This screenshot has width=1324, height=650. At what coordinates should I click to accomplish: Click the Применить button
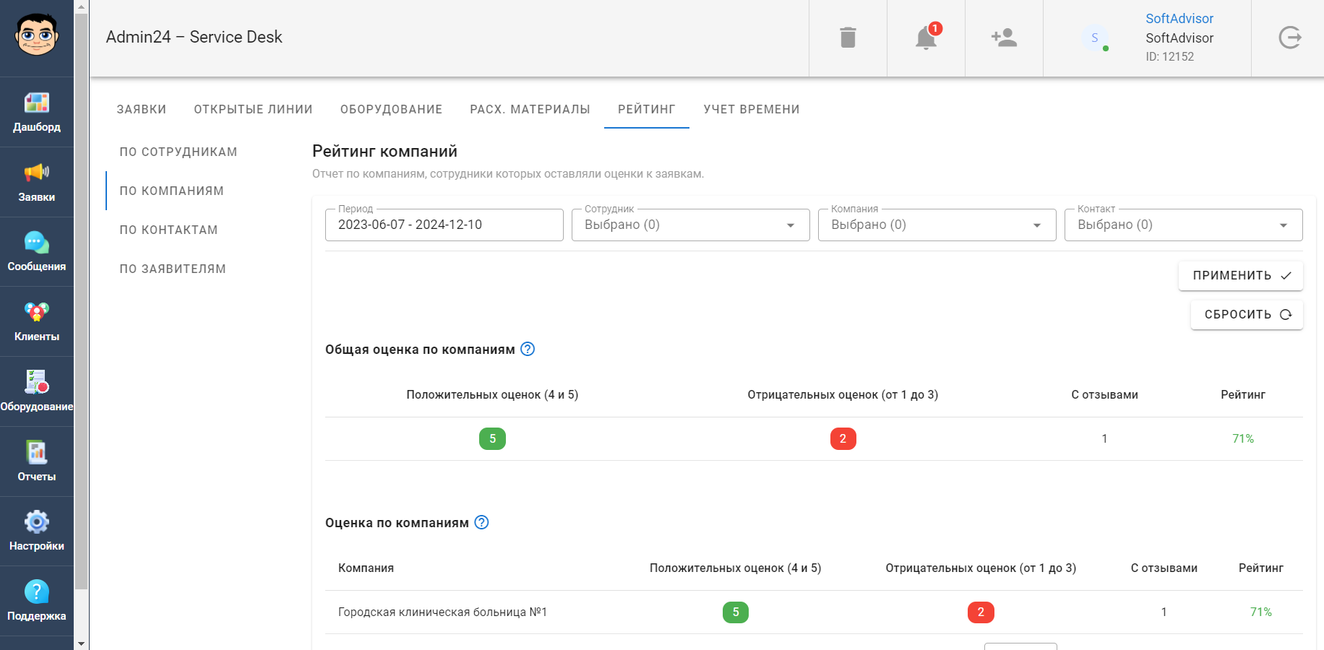point(1241,275)
